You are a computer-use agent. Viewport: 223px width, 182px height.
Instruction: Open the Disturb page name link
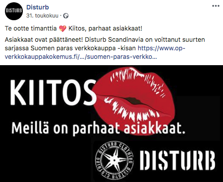(x=38, y=7)
